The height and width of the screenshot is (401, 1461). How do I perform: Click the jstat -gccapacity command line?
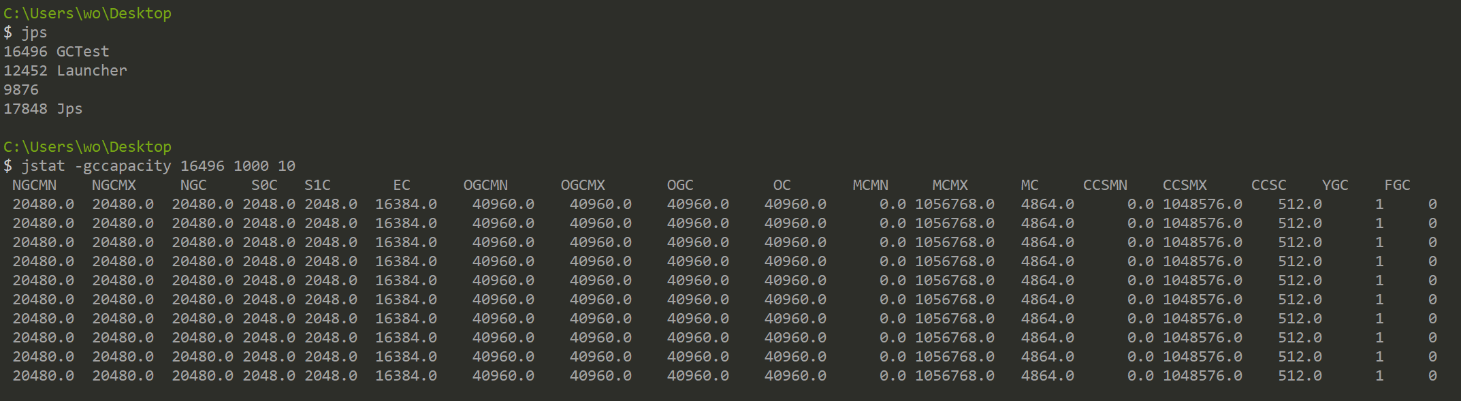tap(158, 166)
